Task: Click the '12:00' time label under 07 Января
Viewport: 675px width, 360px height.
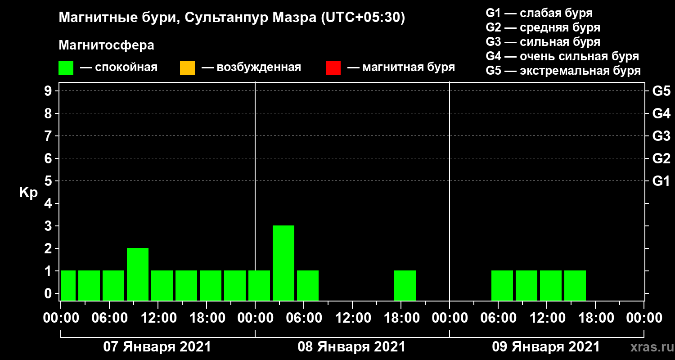Action: (x=158, y=318)
